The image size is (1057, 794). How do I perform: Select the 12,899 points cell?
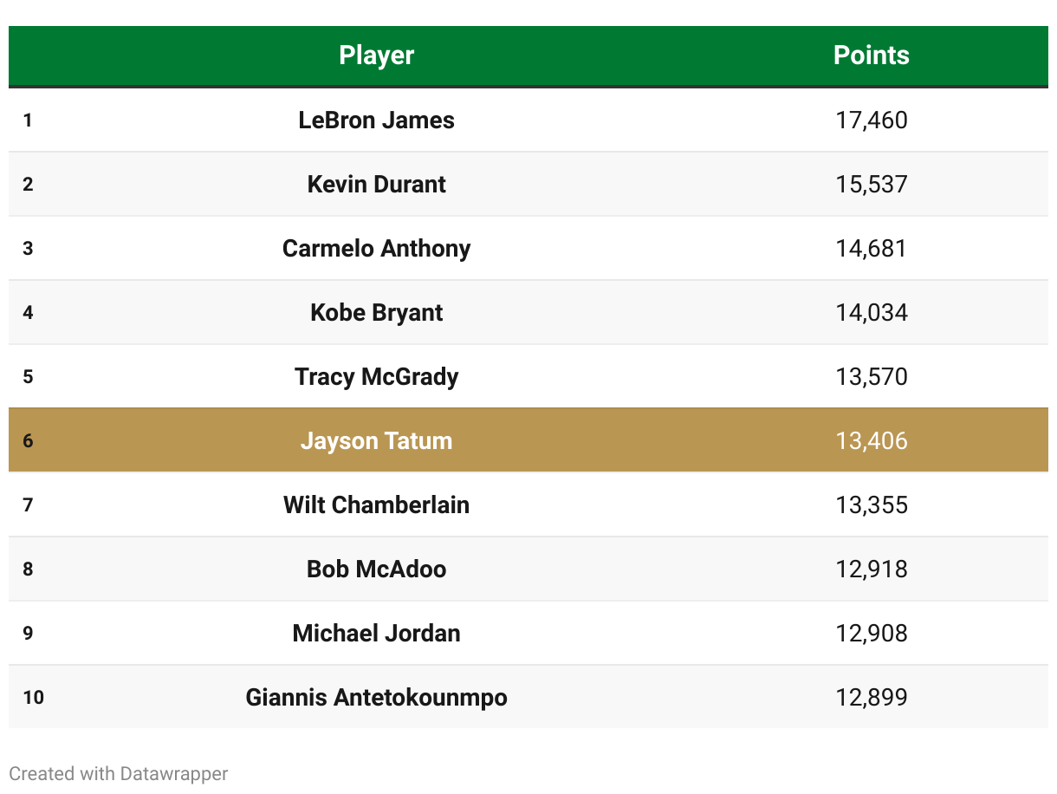(x=872, y=697)
